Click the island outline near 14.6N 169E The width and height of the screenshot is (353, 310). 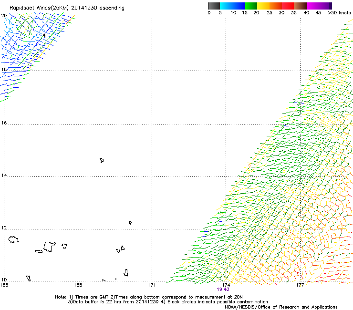[x=102, y=161]
